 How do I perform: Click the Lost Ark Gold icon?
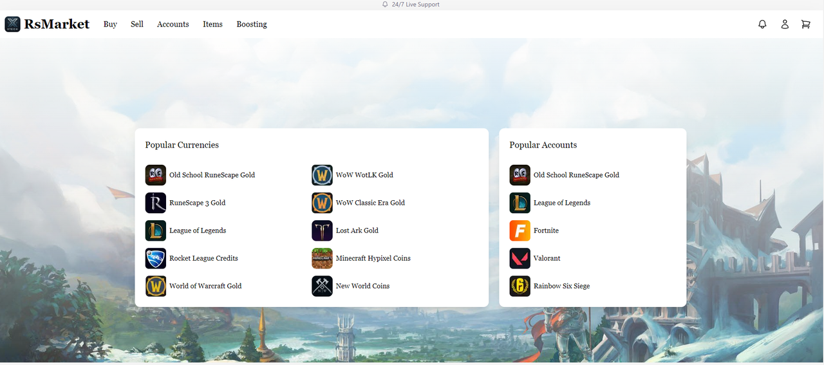pyautogui.click(x=322, y=230)
